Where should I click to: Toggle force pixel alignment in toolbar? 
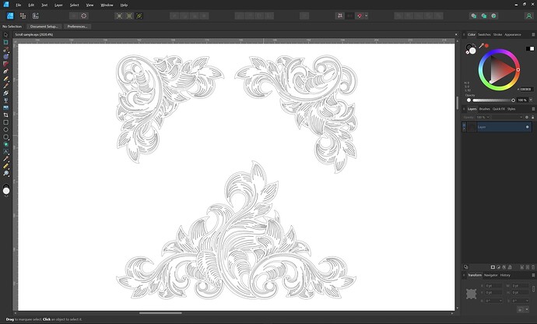[340, 16]
